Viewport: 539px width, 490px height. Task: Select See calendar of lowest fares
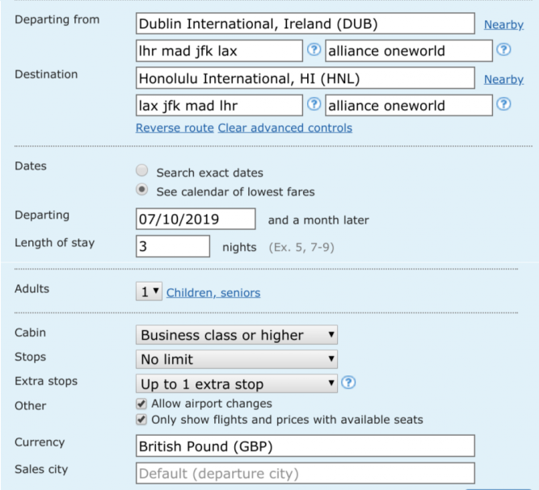141,190
